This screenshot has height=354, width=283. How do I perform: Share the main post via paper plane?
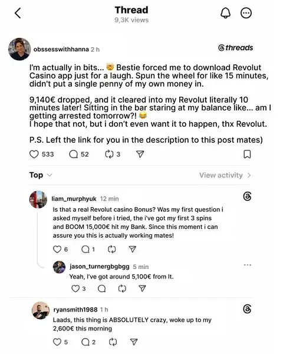[x=140, y=154]
